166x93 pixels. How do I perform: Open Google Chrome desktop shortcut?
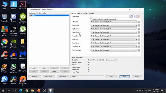coord(5,43)
